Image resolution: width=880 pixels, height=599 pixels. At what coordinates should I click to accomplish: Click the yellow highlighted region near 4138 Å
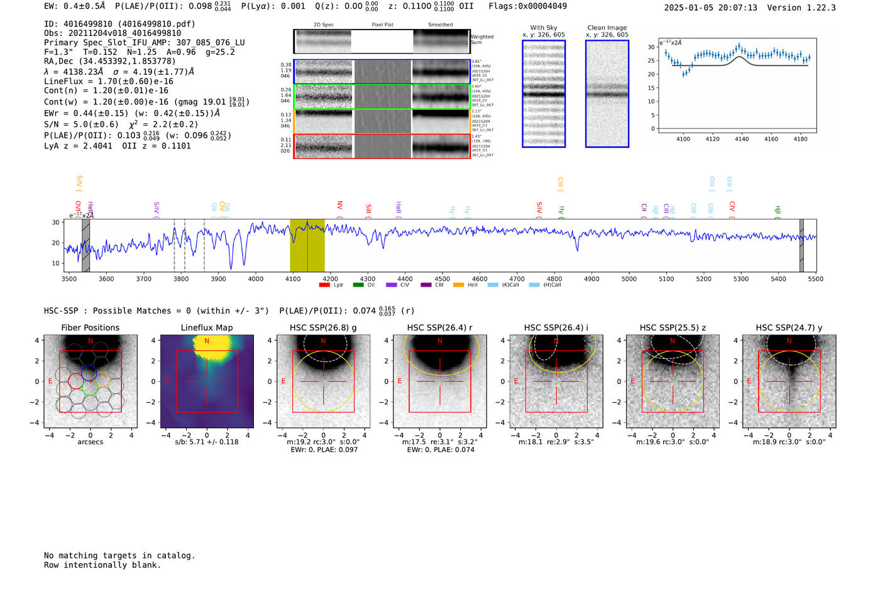coord(307,246)
